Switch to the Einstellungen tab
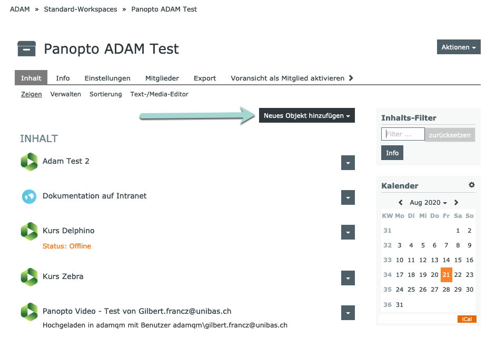Image resolution: width=496 pixels, height=338 pixels. click(x=107, y=78)
